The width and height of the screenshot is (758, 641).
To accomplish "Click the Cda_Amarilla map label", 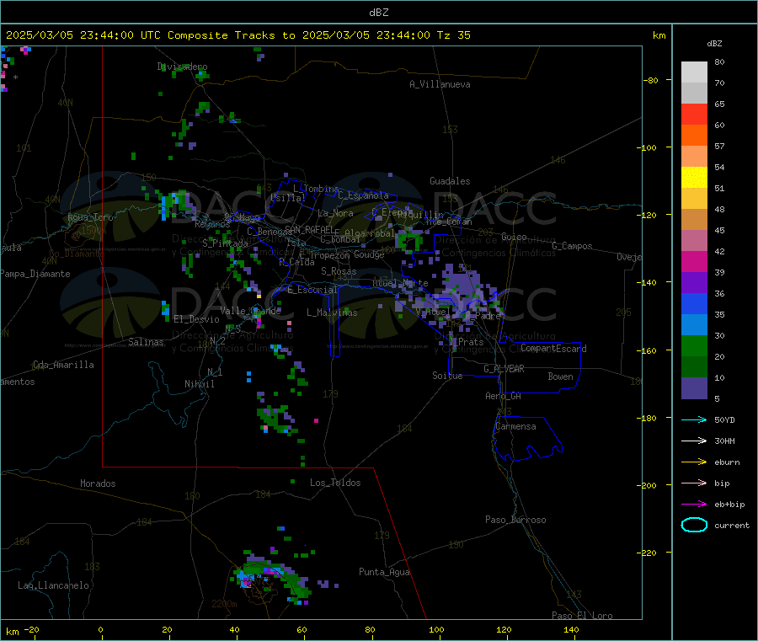I will (63, 365).
